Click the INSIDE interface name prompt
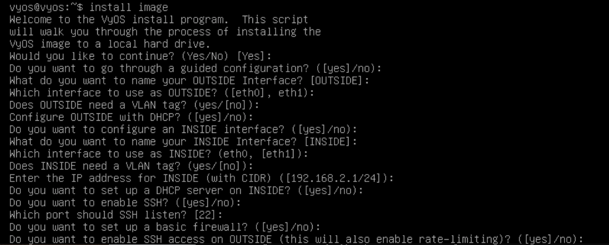Viewport: 609px width, 245px height. [x=183, y=140]
